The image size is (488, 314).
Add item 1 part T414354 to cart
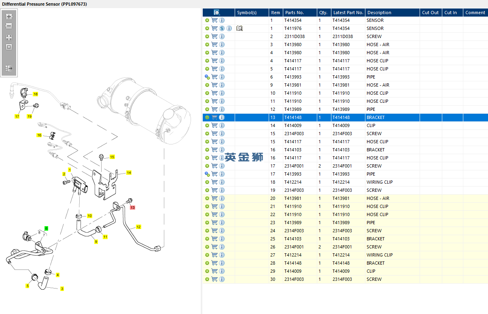coord(214,20)
